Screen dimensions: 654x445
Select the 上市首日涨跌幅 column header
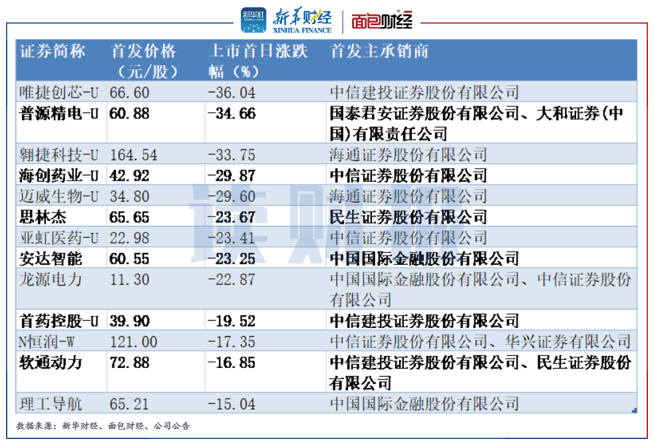[258, 60]
